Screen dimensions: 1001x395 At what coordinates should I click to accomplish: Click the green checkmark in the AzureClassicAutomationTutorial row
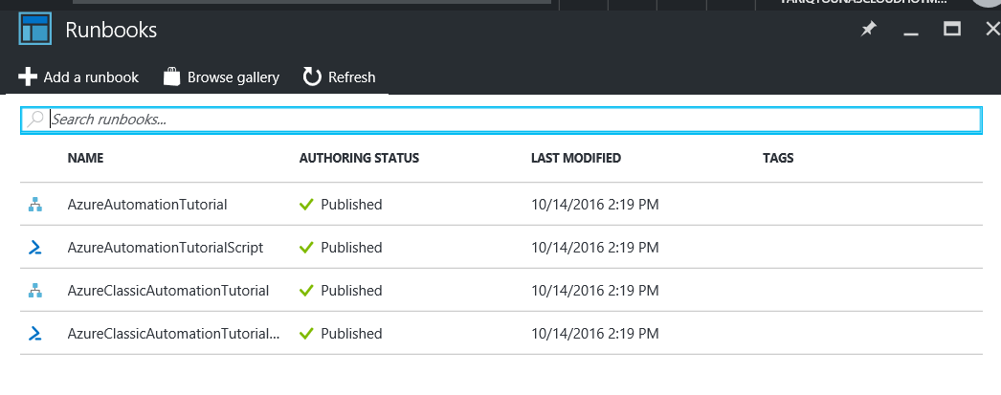(x=306, y=291)
